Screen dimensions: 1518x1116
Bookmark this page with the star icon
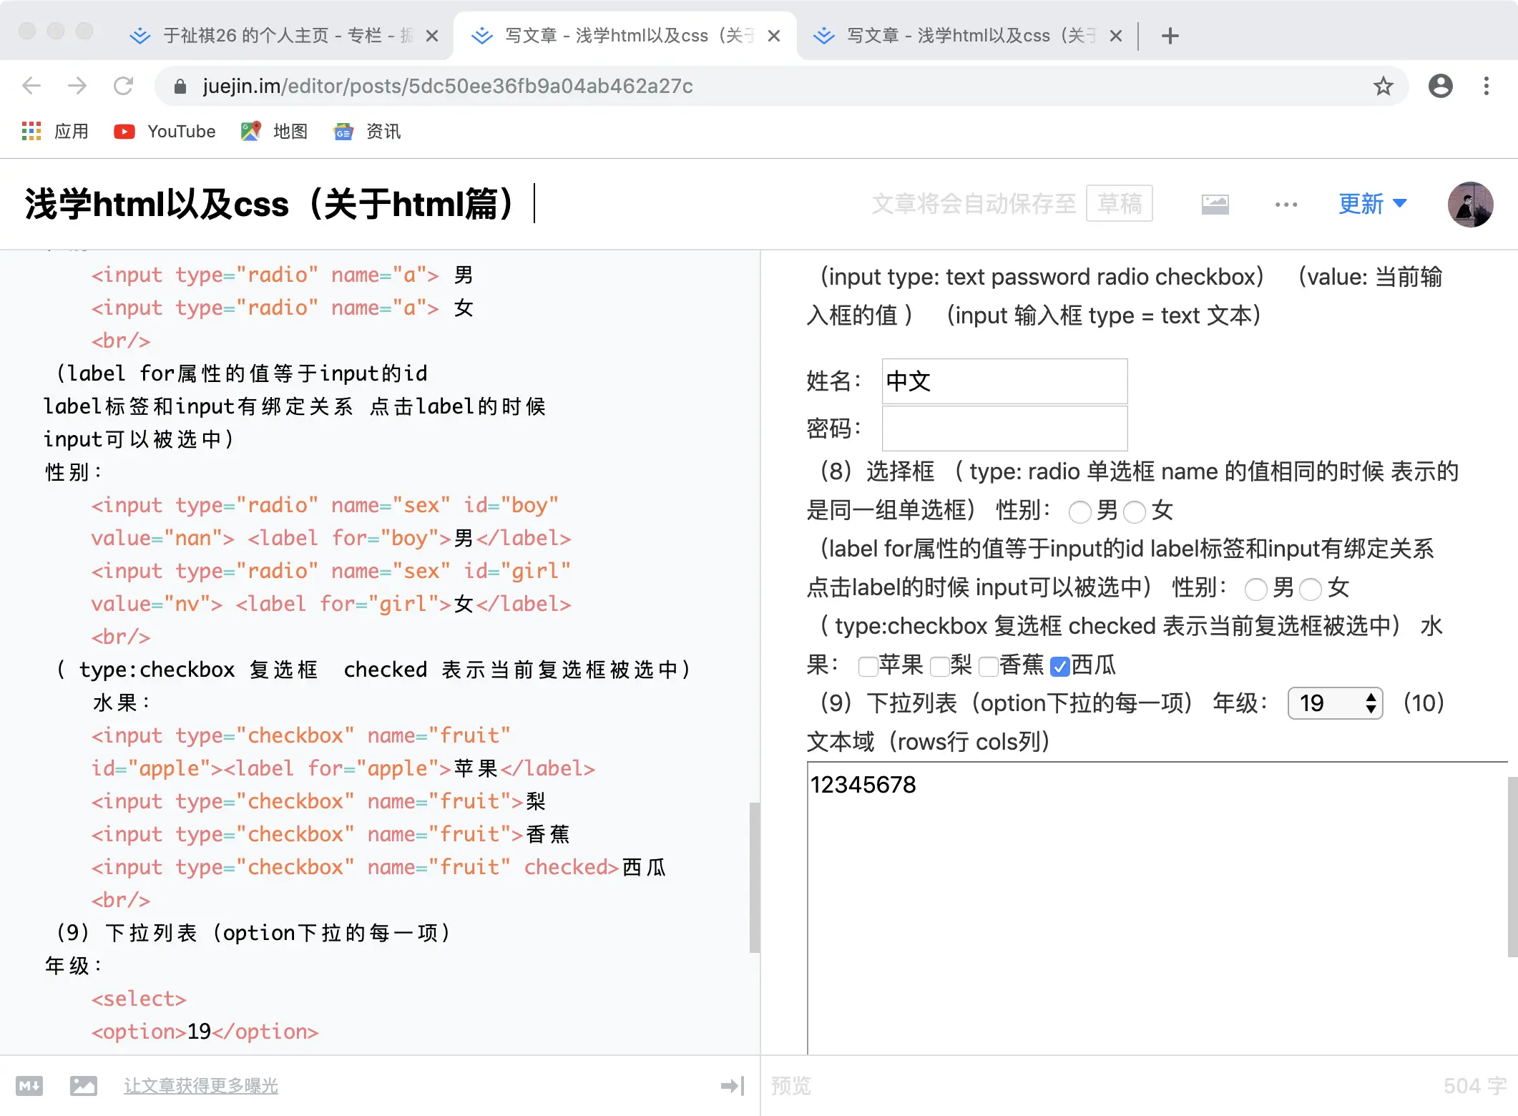1383,87
